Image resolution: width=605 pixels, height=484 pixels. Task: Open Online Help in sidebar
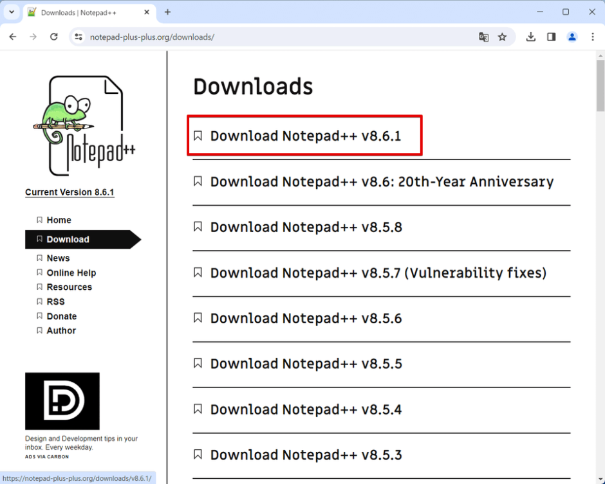point(71,273)
